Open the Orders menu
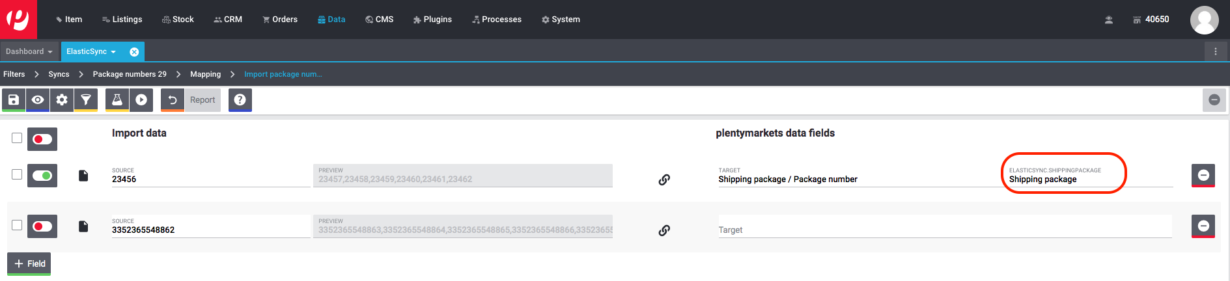Screen dimensions: 1230x281 coord(280,20)
